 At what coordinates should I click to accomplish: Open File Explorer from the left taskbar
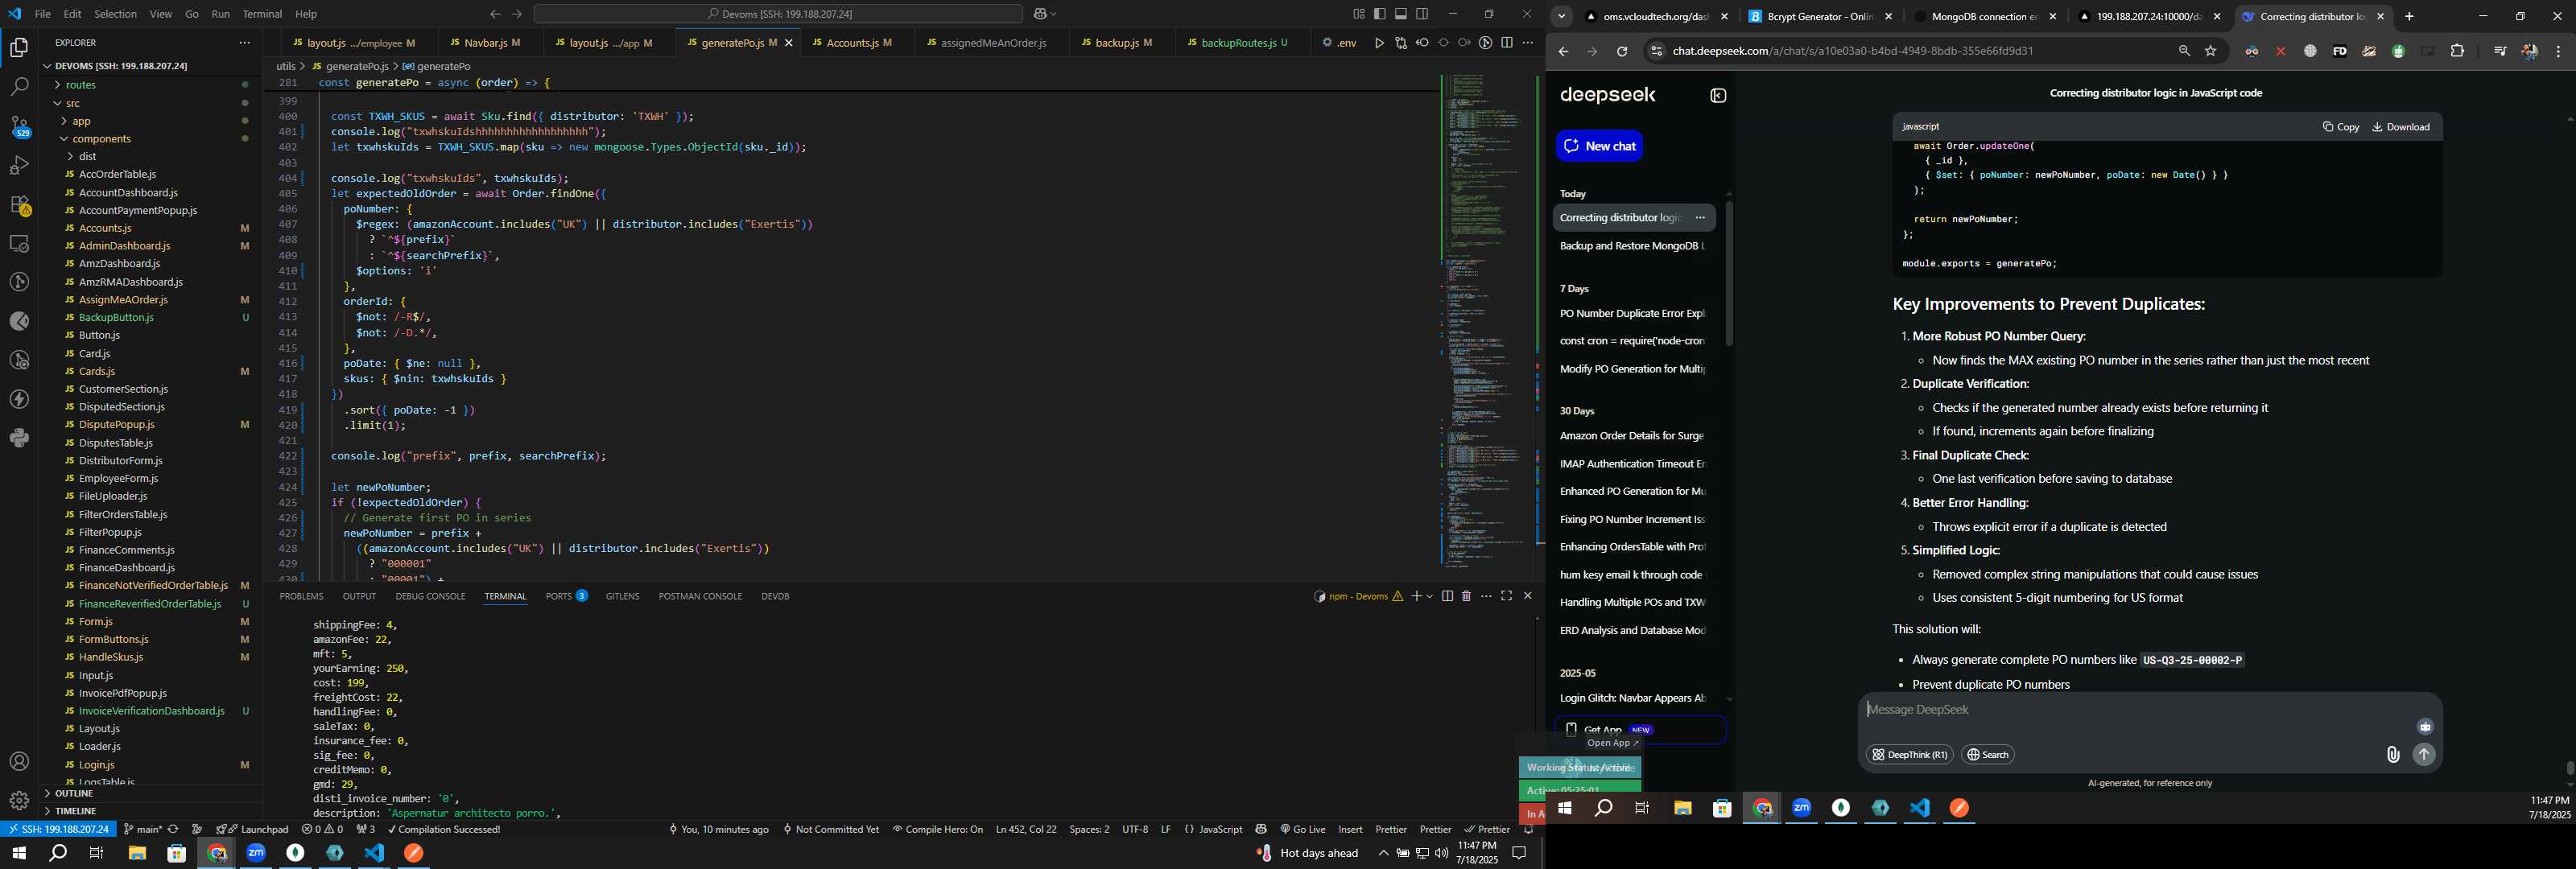pos(137,853)
